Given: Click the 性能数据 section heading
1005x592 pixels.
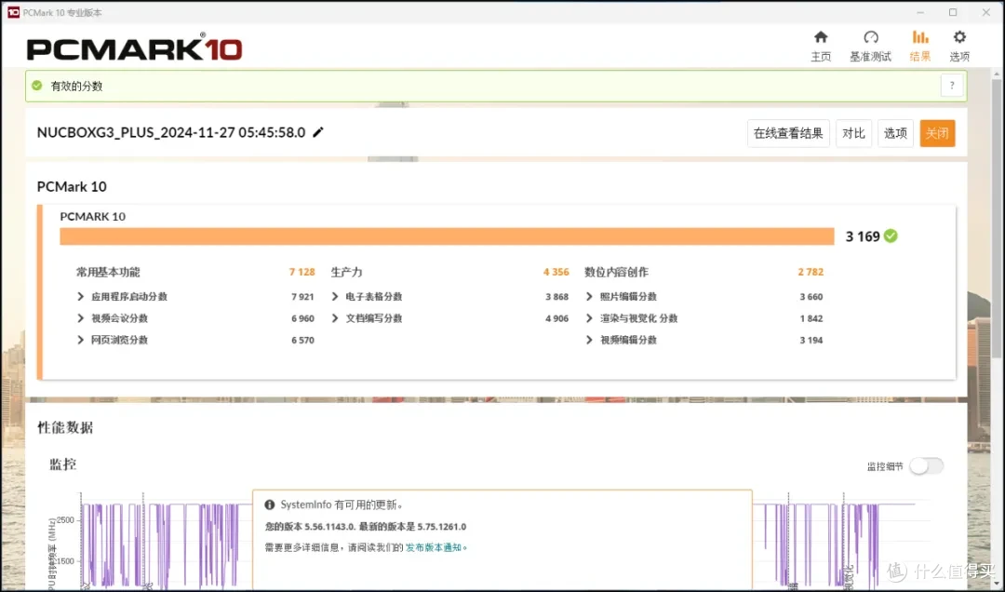Looking at the screenshot, I should (x=65, y=427).
